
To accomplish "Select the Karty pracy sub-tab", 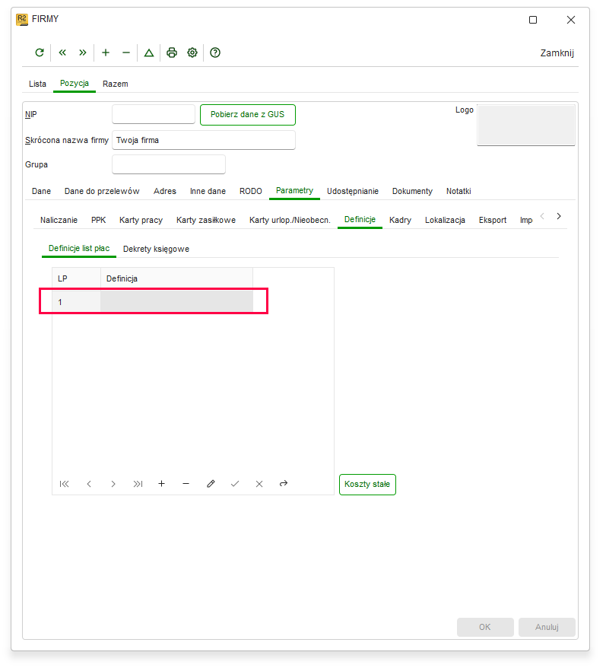I will [x=141, y=220].
